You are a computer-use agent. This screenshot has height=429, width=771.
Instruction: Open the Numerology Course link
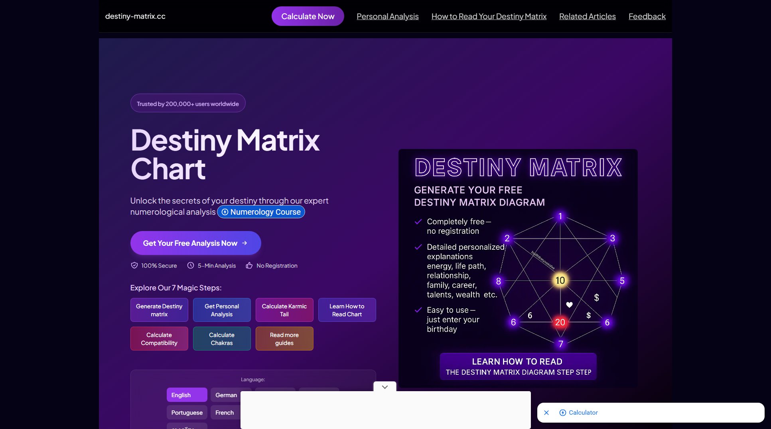[x=261, y=212]
